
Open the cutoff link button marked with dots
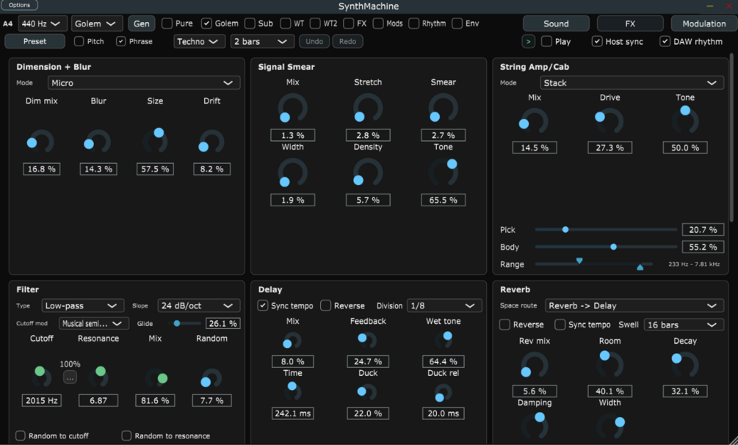tap(70, 377)
